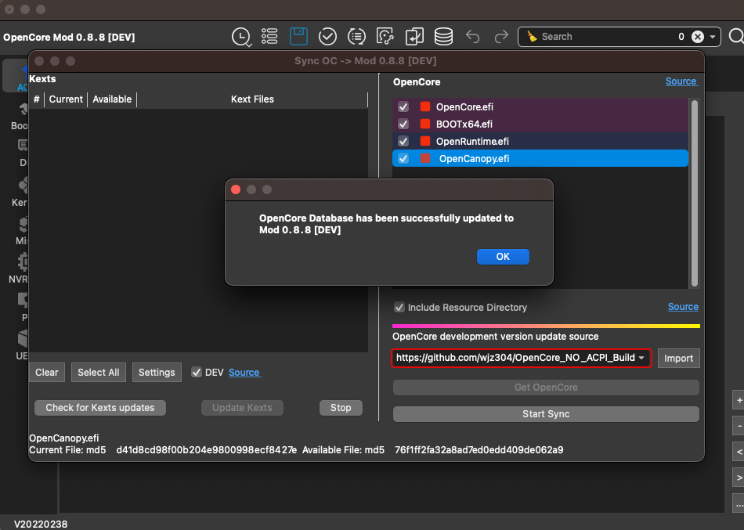Viewport: 744px width, 530px height.
Task: Click available md5 76f1ff2fa32a8ad7ed0edd409de062a9
Action: tap(479, 450)
